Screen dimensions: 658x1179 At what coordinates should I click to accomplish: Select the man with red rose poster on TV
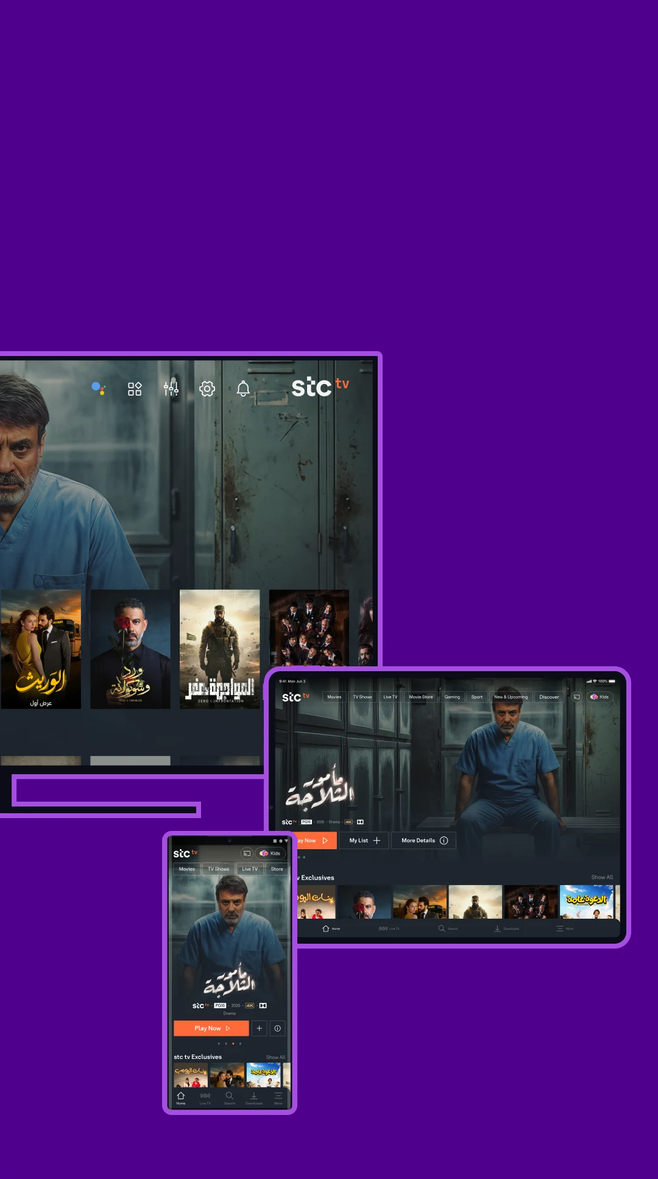tap(130, 649)
